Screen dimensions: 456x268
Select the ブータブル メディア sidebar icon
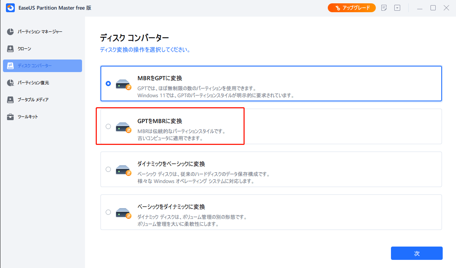pyautogui.click(x=11, y=99)
